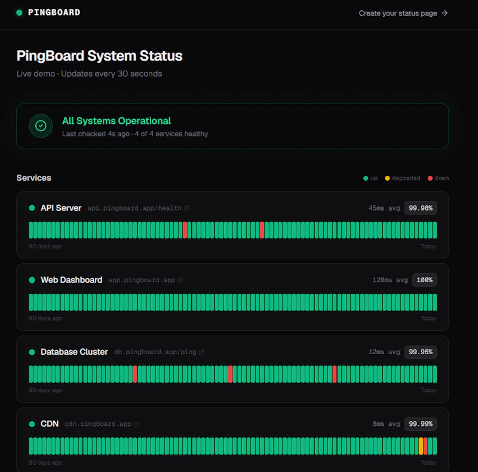Click the PingBoard System Status title
The height and width of the screenshot is (472, 478).
[99, 56]
